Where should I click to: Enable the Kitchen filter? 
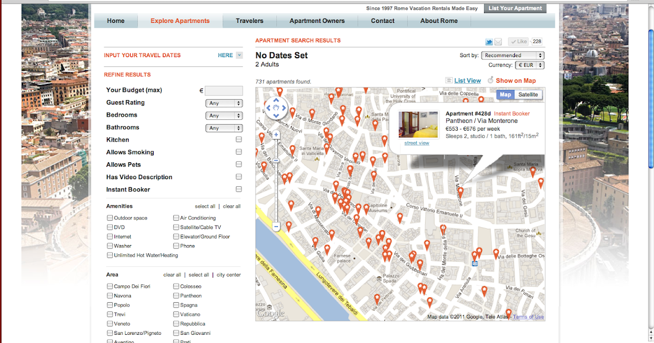(x=239, y=139)
